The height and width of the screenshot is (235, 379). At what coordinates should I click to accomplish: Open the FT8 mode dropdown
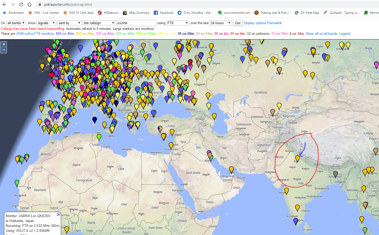tap(178, 23)
